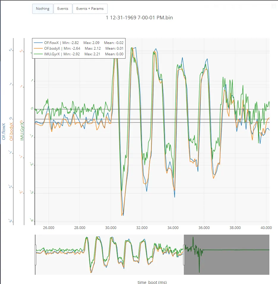Click the 40.000 x-axis tick label
Screen dimensions: 278x284
tap(266, 228)
